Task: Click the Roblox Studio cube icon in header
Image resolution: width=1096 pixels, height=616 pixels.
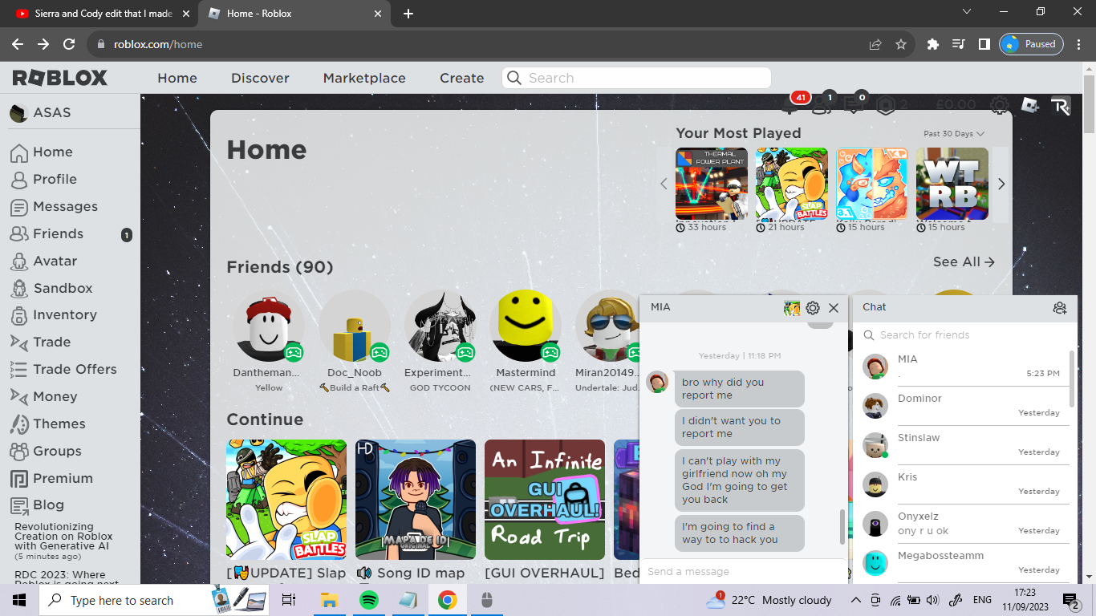Action: (x=1030, y=105)
